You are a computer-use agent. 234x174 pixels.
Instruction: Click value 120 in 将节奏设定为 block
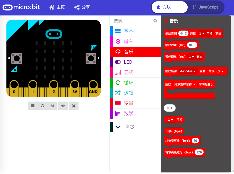pos(199,152)
